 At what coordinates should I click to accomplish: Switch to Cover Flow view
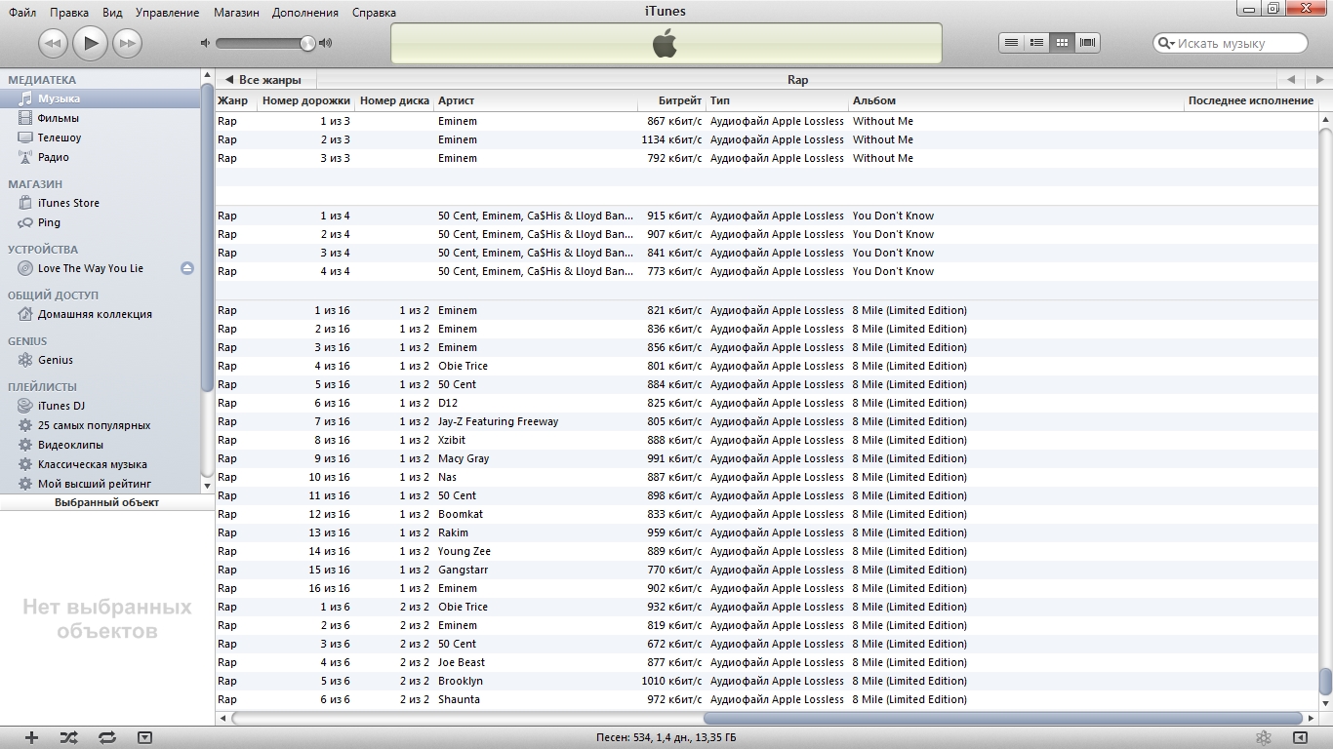coord(1088,42)
